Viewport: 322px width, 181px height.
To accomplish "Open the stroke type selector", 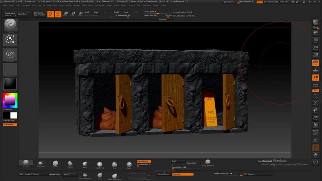I will click(x=10, y=40).
